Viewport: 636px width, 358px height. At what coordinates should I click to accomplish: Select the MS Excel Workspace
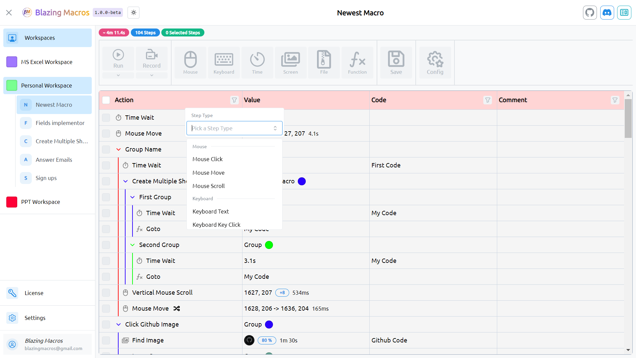click(47, 62)
